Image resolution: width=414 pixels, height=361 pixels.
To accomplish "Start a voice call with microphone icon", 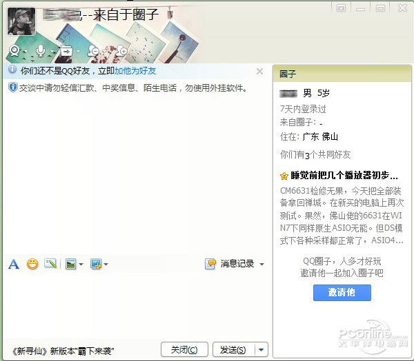I will point(41,50).
